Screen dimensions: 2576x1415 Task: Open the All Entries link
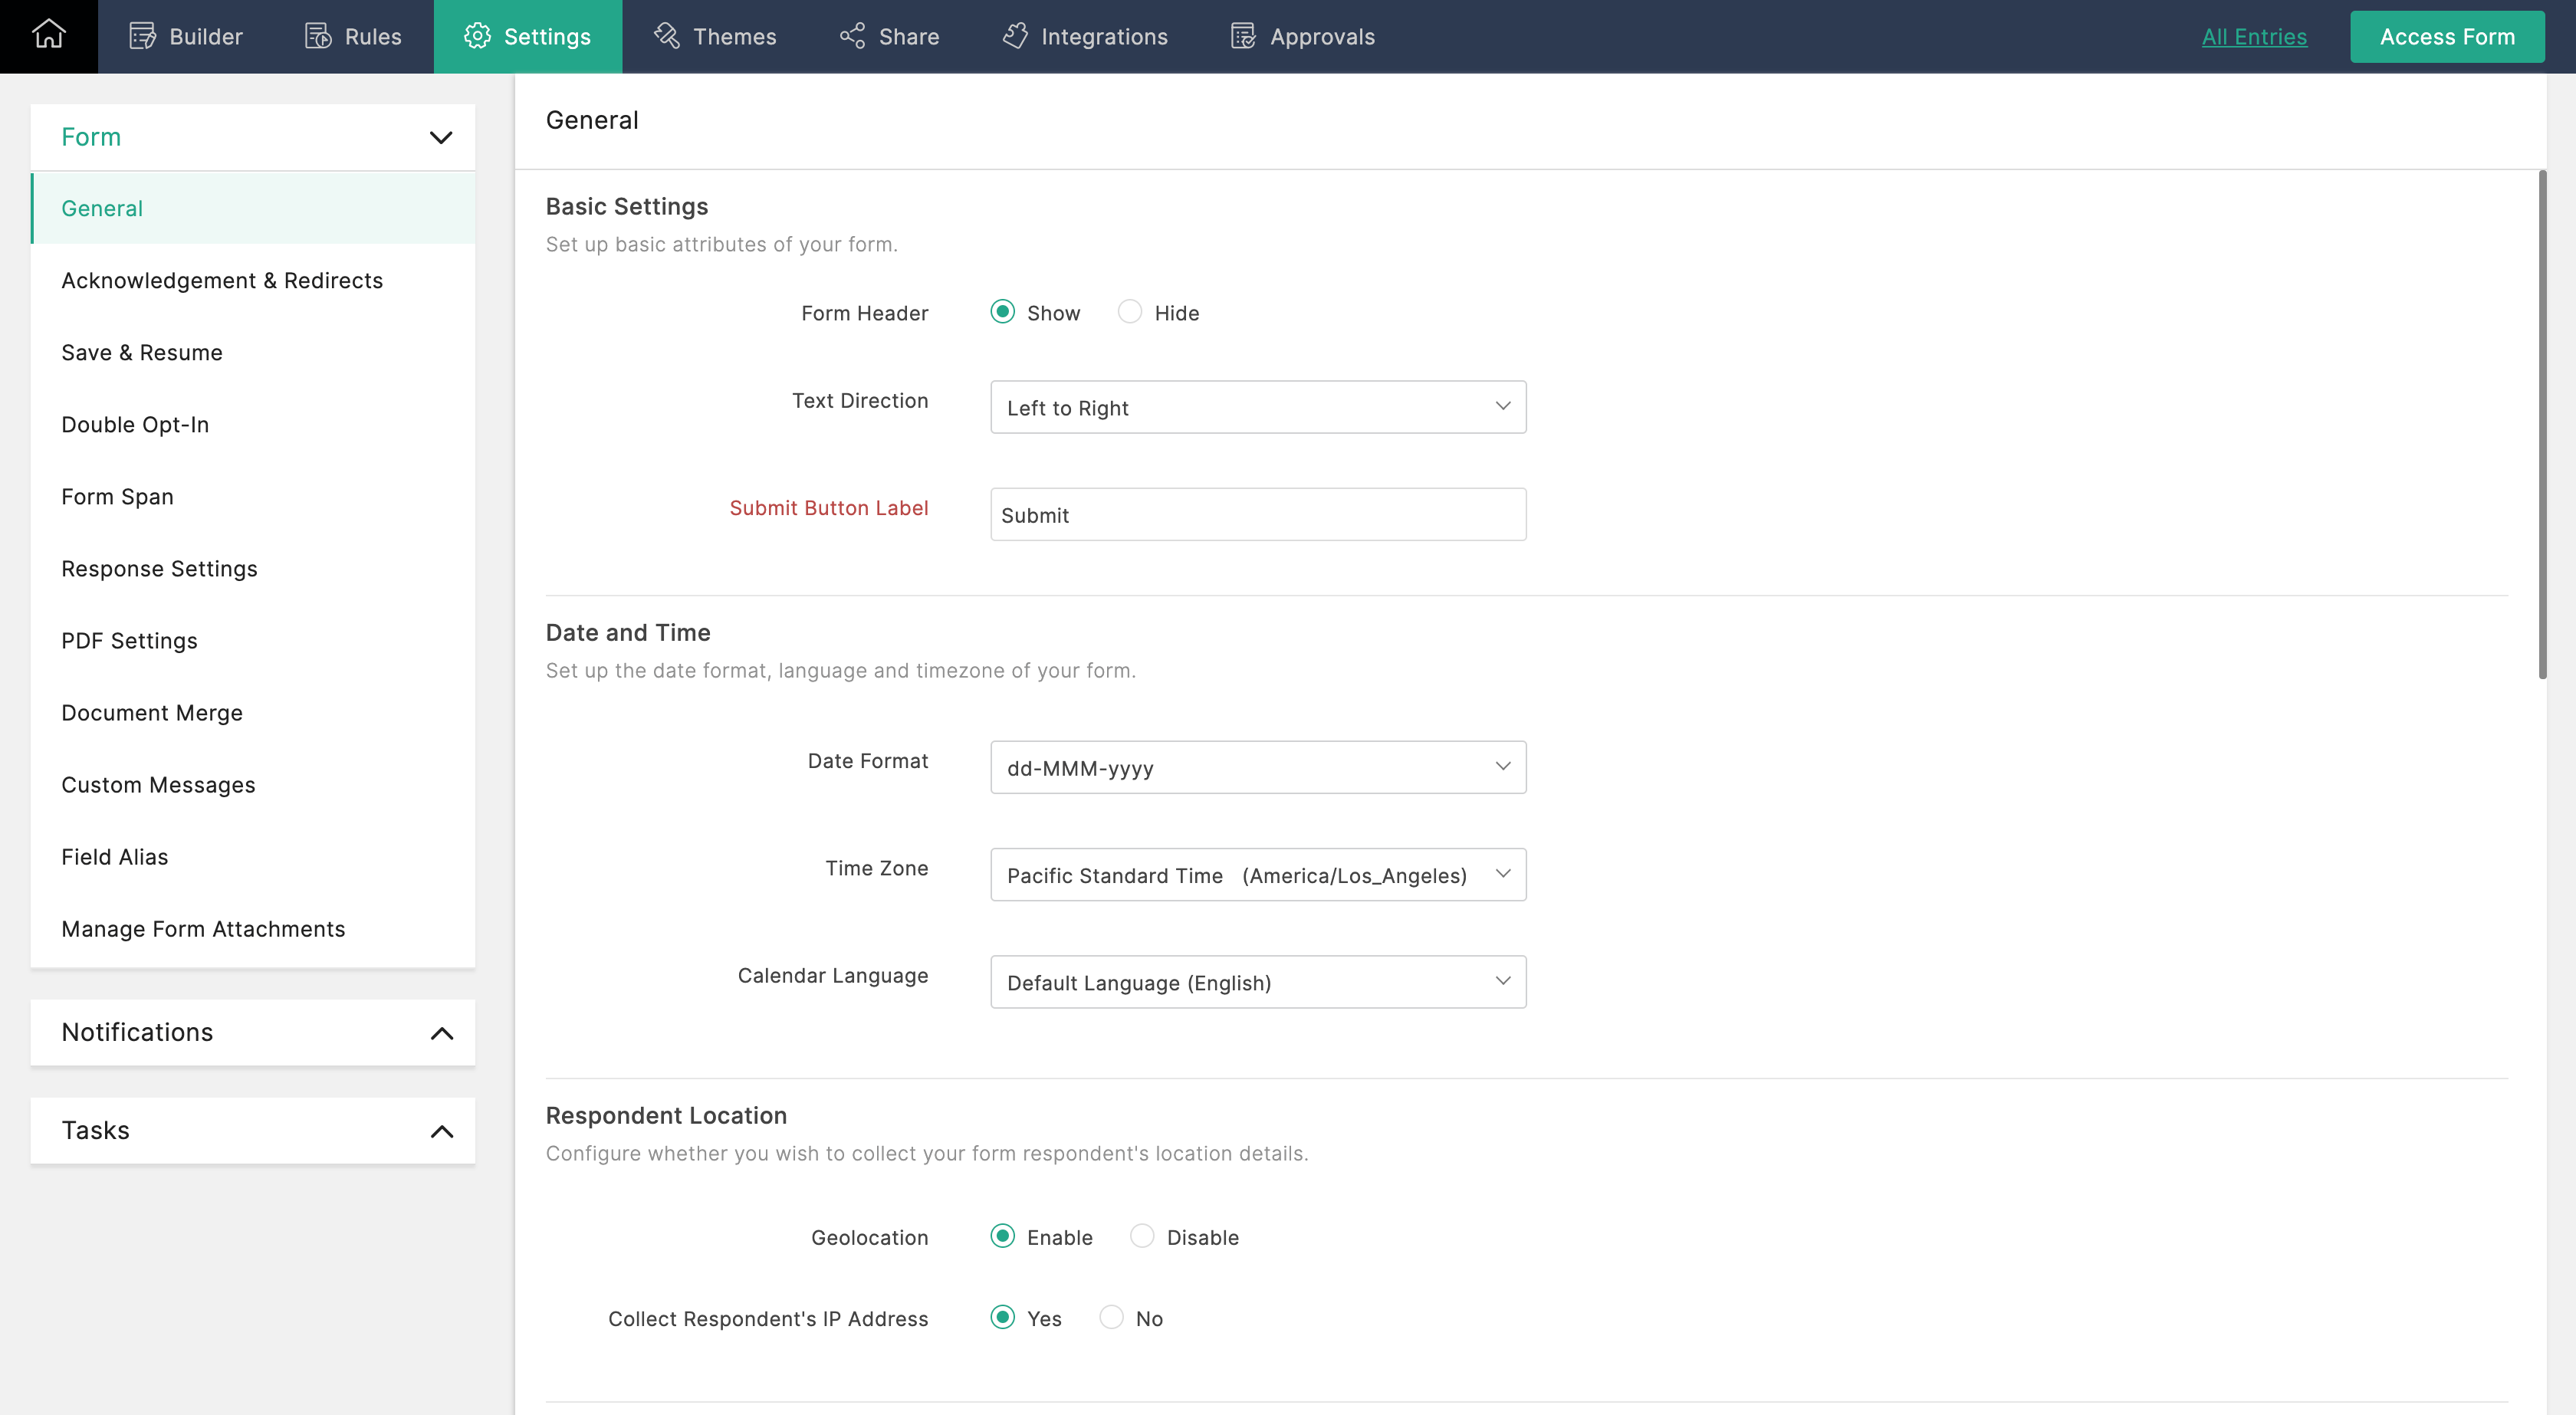tap(2254, 36)
